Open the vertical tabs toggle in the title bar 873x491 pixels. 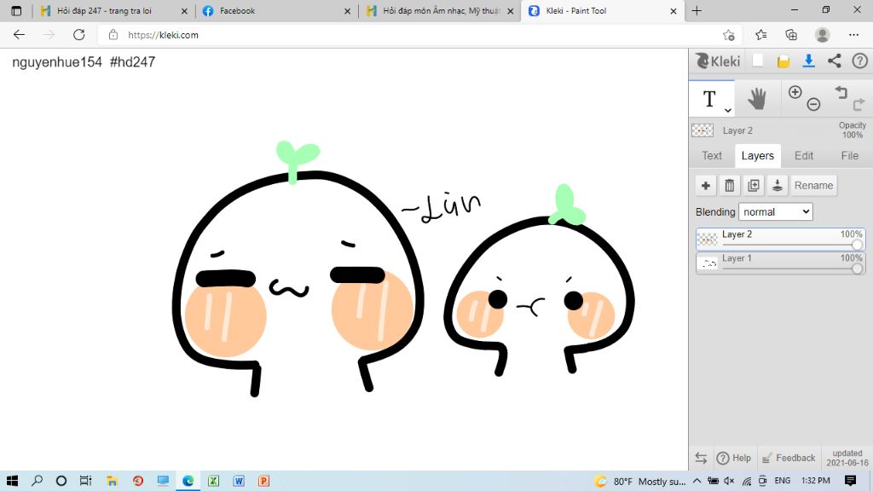point(16,10)
